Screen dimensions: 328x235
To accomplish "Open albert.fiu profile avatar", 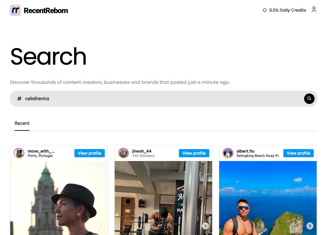I will click(x=228, y=153).
